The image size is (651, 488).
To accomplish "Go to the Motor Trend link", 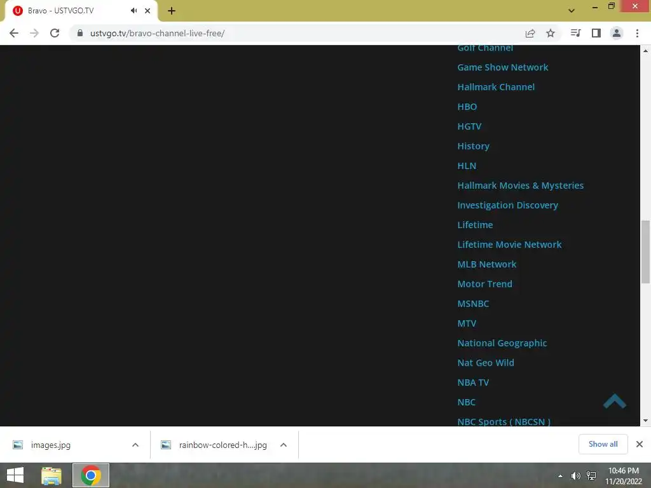I will [x=484, y=284].
